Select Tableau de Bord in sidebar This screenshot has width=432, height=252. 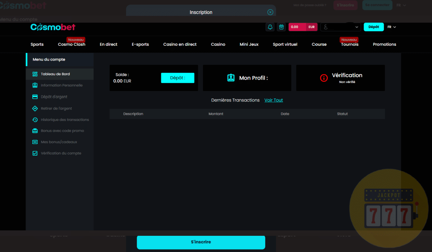60,74
